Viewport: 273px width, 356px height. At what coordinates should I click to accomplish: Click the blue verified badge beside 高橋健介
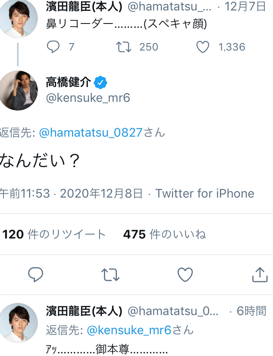pyautogui.click(x=101, y=82)
